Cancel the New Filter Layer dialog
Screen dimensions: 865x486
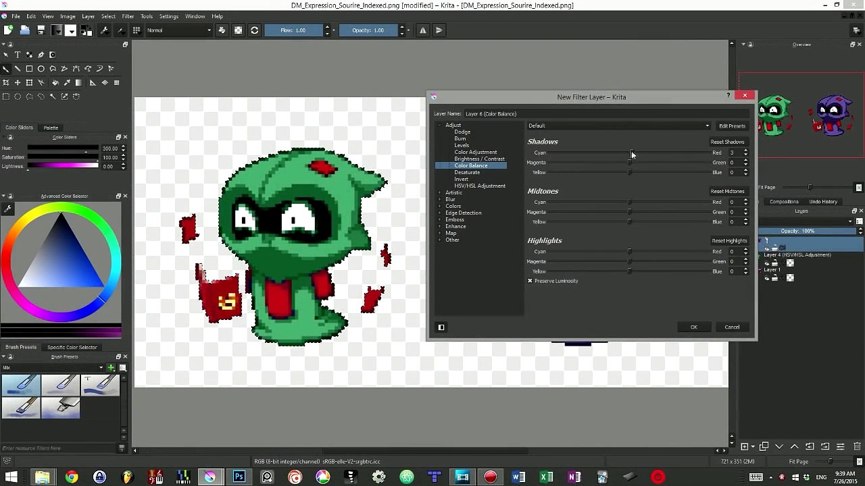(x=732, y=327)
